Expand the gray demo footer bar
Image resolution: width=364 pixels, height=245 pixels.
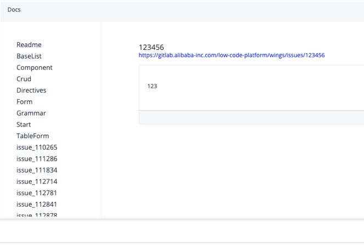coord(251,117)
